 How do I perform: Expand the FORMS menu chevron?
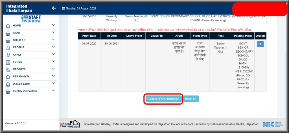(53, 61)
